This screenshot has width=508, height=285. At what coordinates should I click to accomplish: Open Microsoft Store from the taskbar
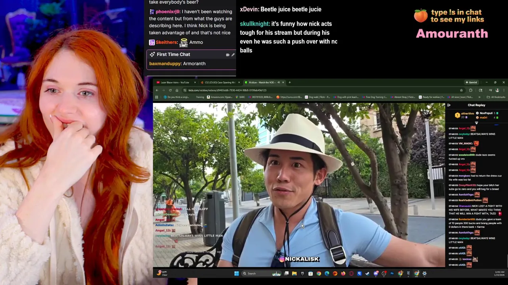pyautogui.click(x=310, y=274)
